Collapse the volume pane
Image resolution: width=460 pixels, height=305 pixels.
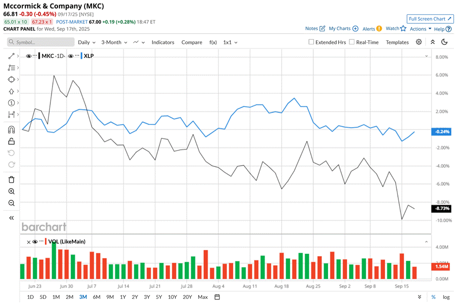[426, 242]
